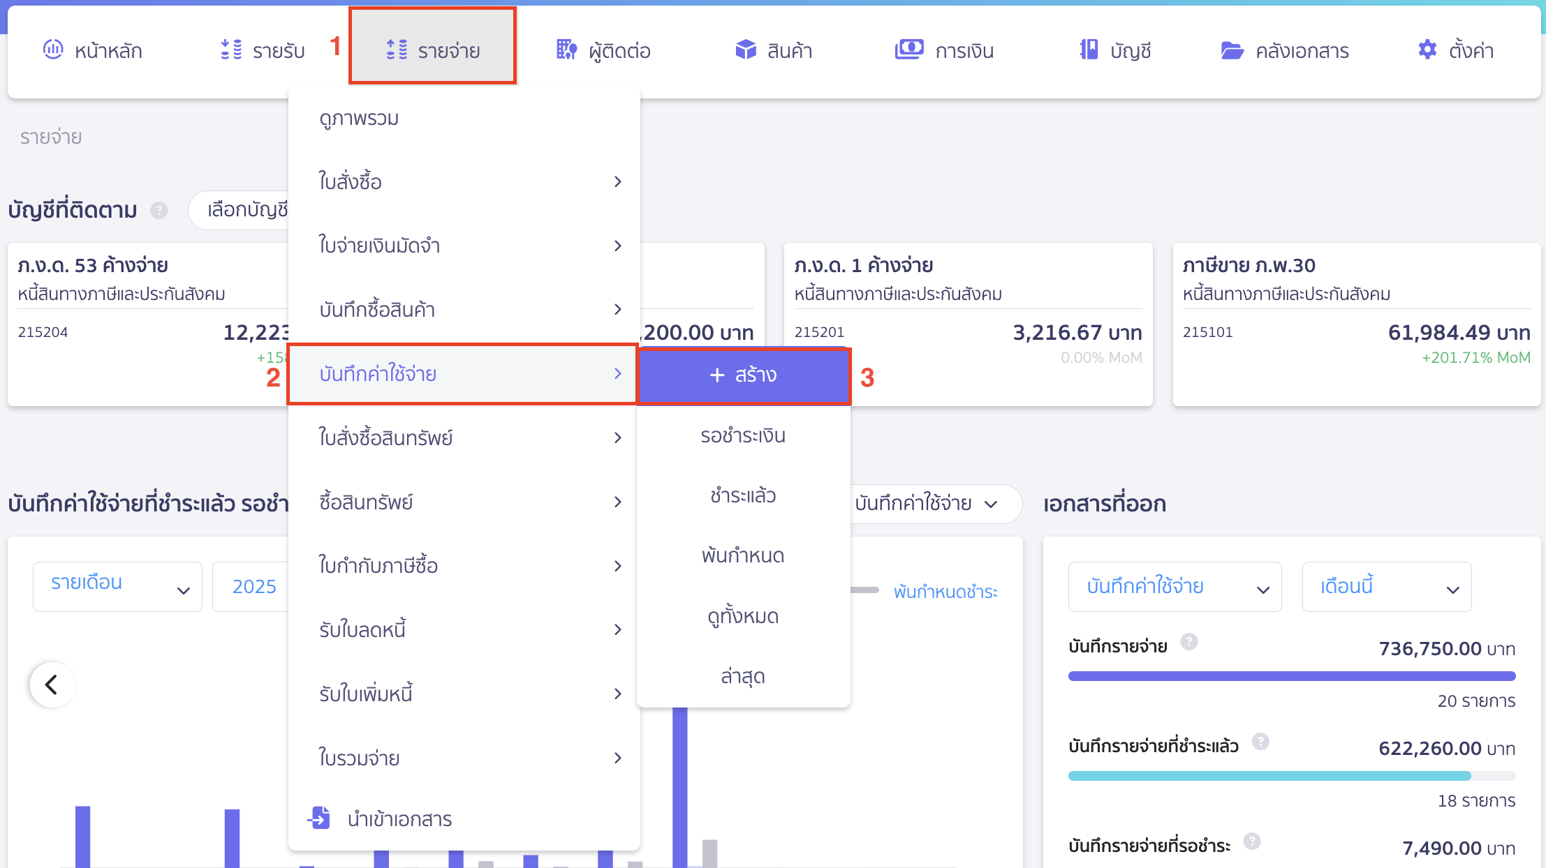Click the บันทึกรายจ่าย purple progress bar

pyautogui.click(x=1290, y=675)
